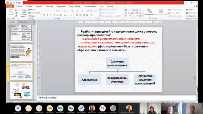Align text right
The image size is (203, 114).
[84, 15]
